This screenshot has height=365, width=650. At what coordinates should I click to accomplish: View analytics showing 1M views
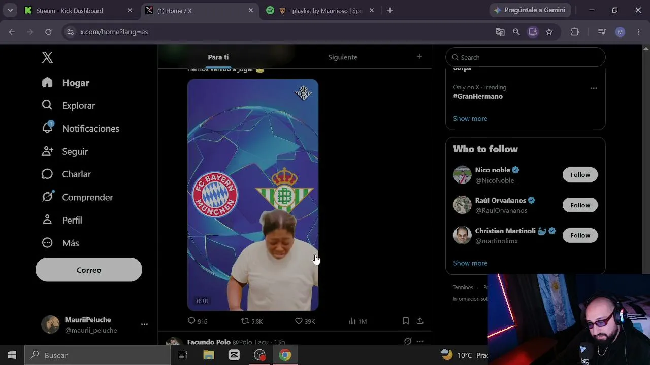[357, 321]
